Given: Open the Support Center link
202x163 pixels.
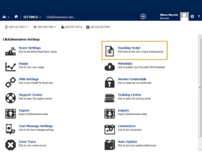Looking at the screenshot, I should (x=31, y=95).
